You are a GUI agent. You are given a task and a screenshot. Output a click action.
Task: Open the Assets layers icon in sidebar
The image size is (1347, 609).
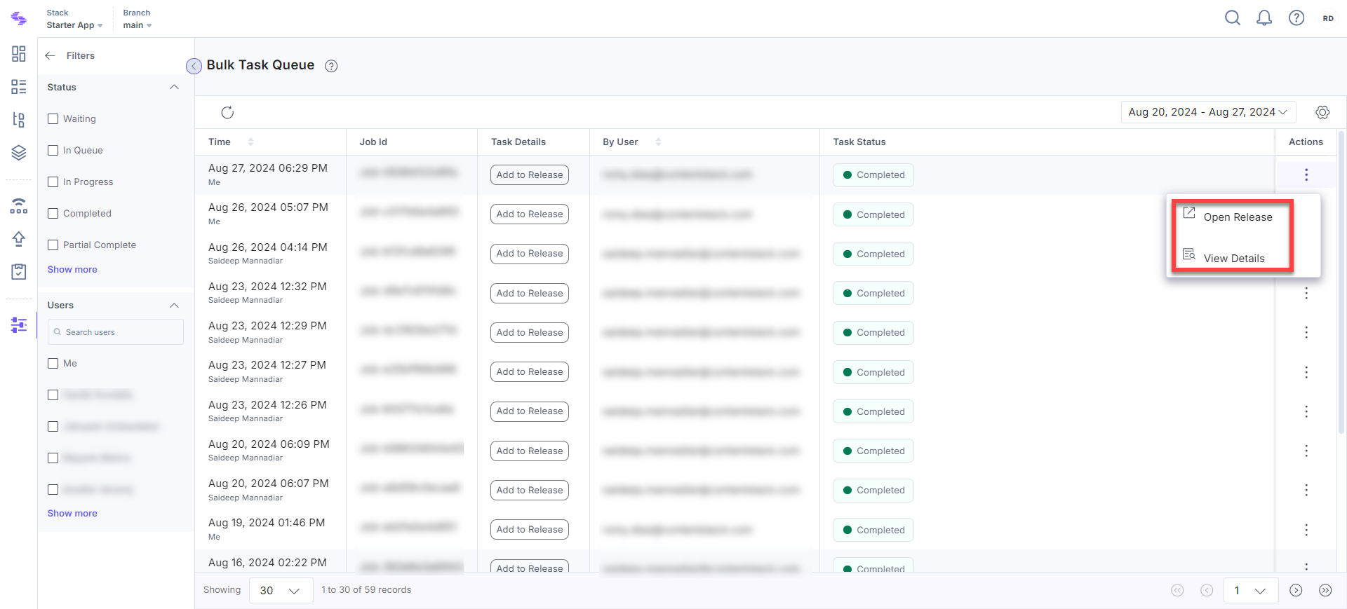click(19, 153)
